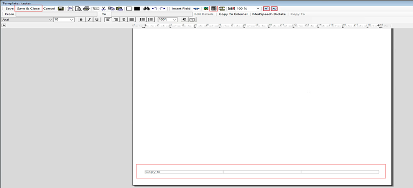Click the undo arrow icon
This screenshot has width=413, height=188.
155,9
